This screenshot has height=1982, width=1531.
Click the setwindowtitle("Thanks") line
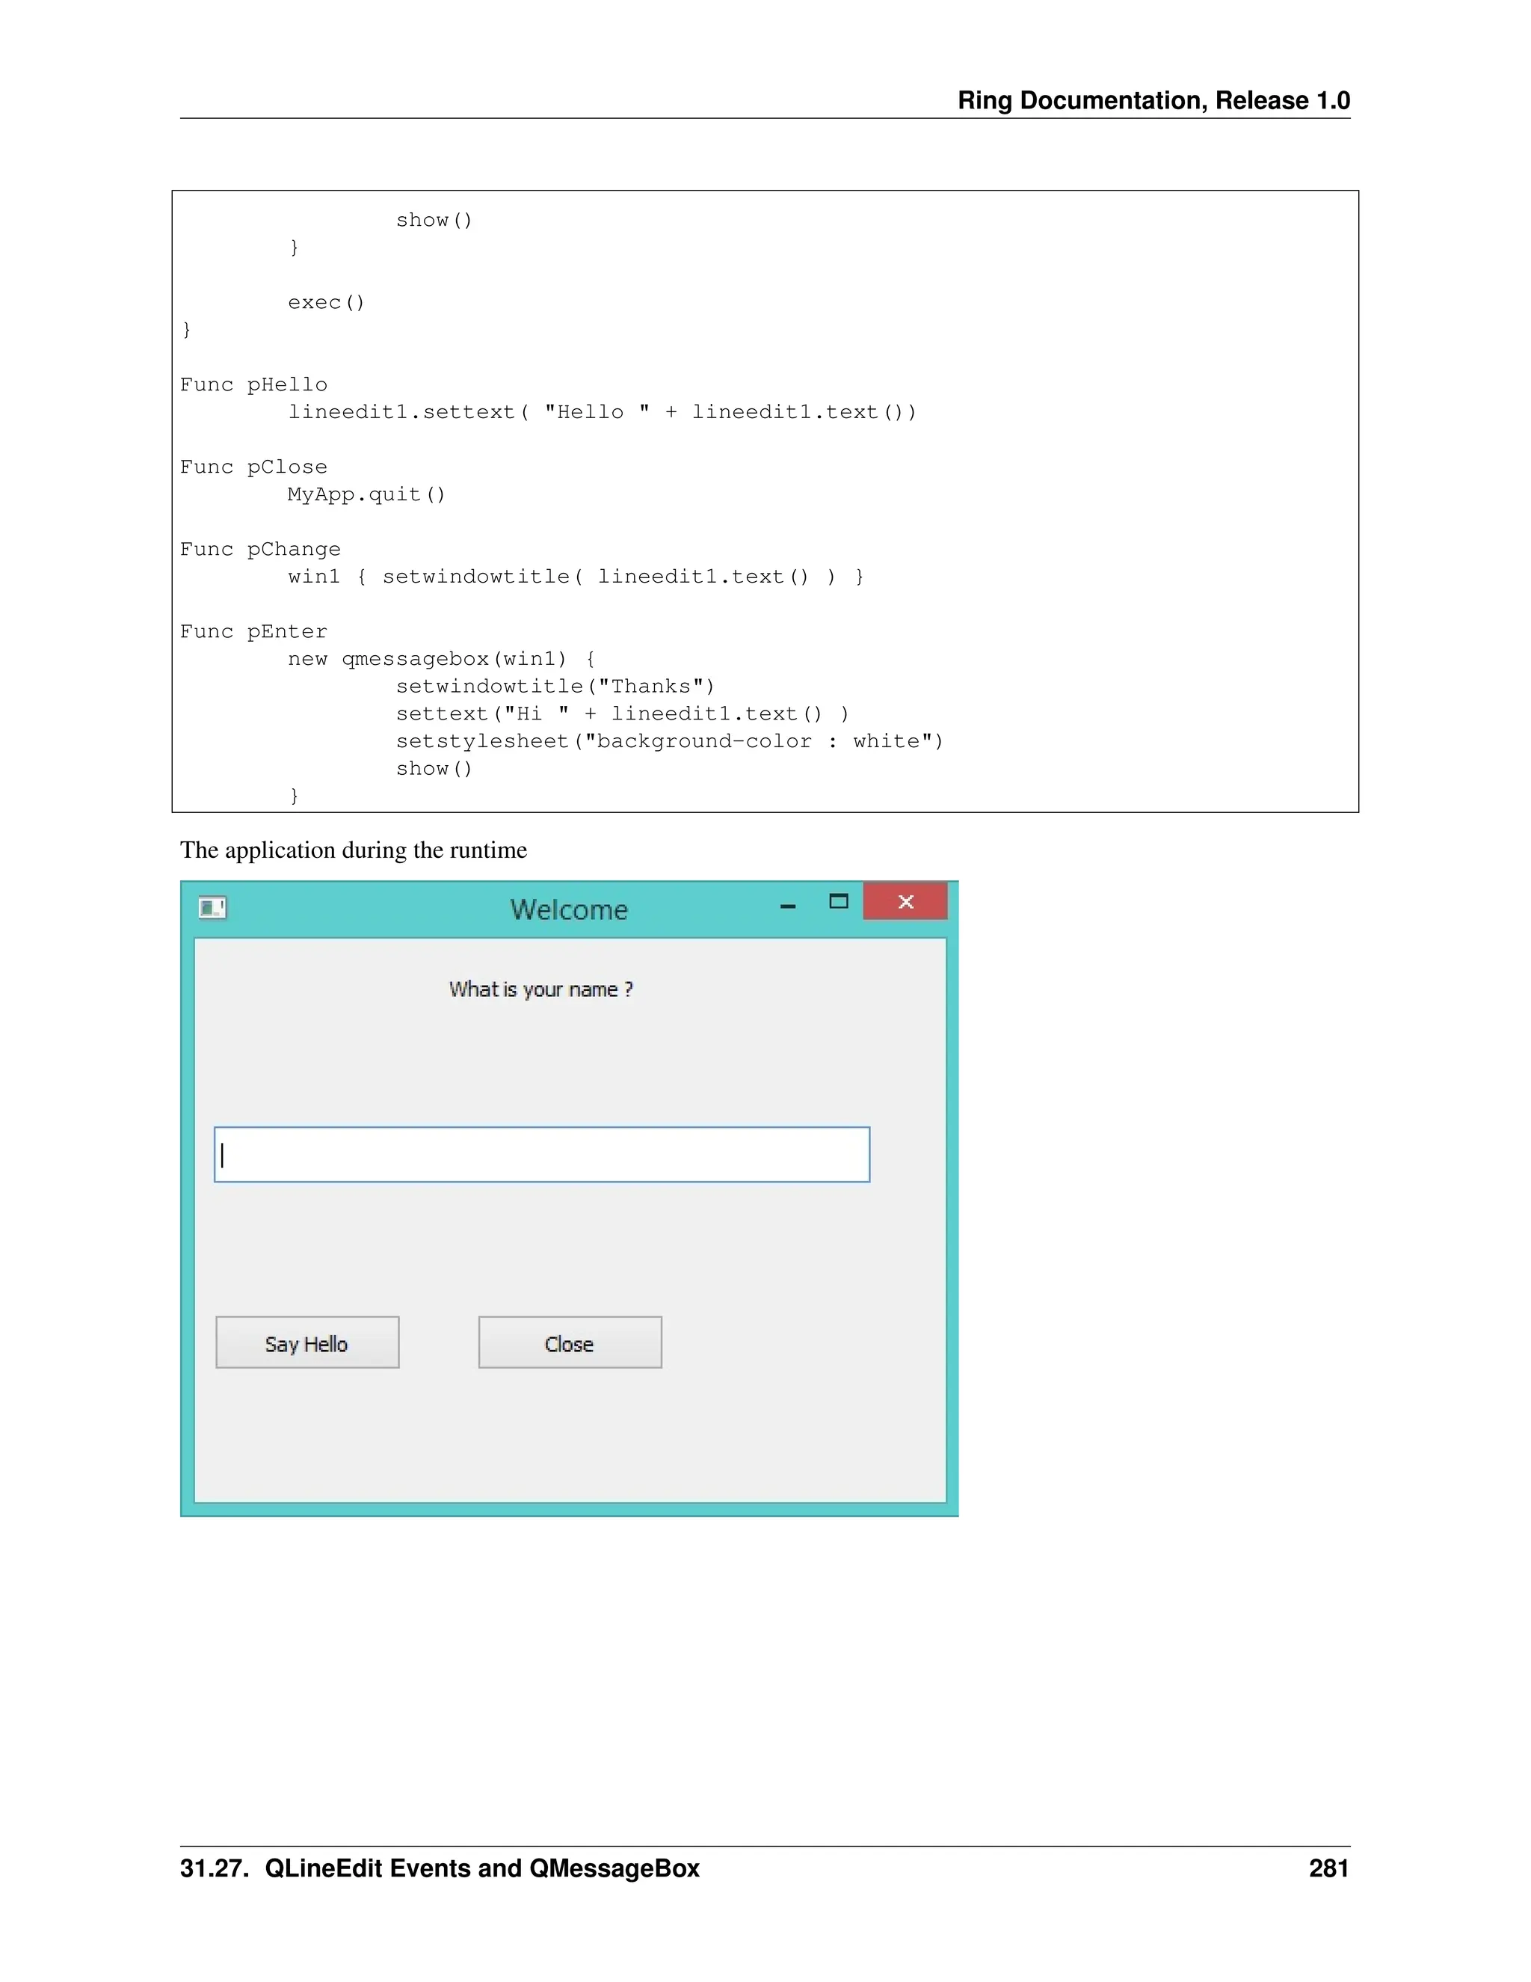coord(555,686)
